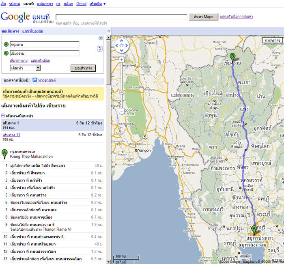
Task: Open แสดงตัวเลือกการค้นหา link
Action: coord(237,17)
